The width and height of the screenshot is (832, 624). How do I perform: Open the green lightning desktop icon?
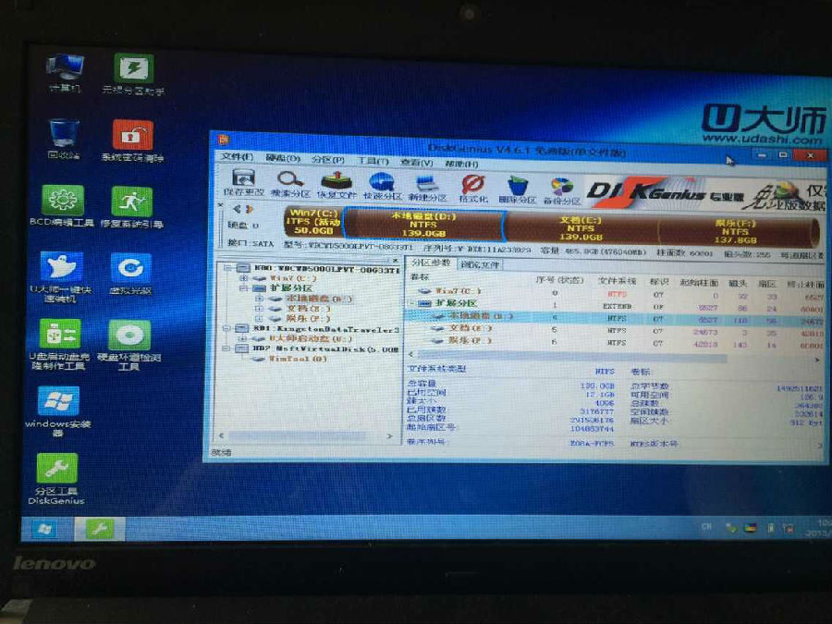pyautogui.click(x=133, y=74)
